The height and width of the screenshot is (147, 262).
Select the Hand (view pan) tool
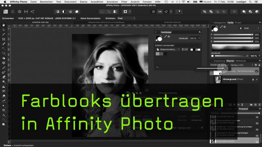point(4,25)
